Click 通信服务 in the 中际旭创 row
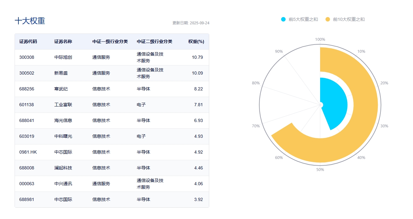 (101, 57)
